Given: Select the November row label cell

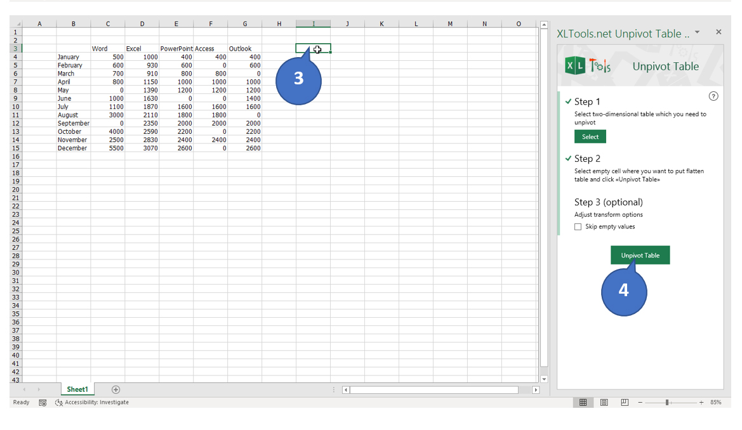Looking at the screenshot, I should point(74,140).
